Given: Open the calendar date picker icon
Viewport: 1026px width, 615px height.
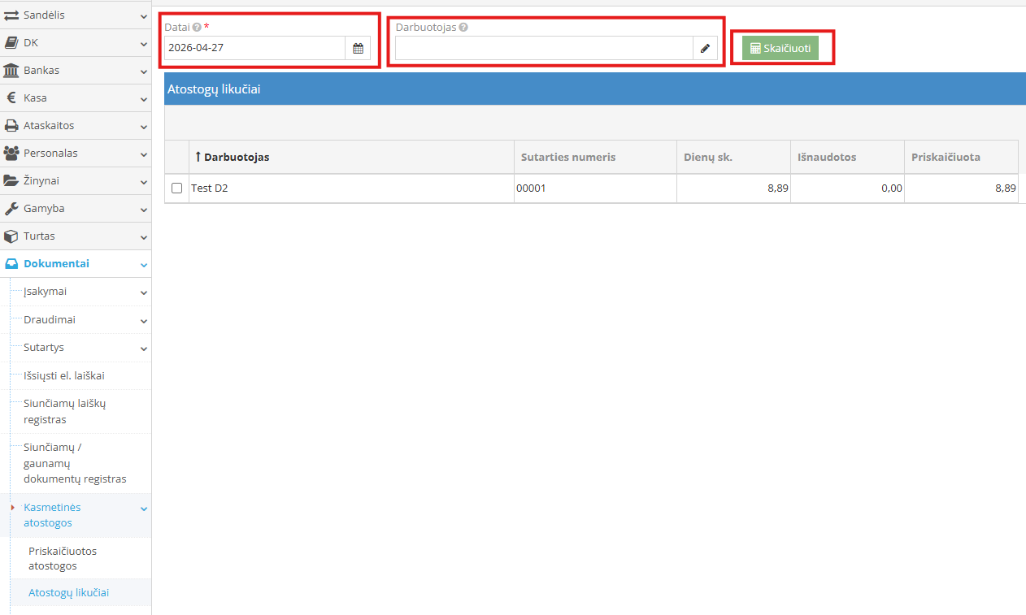Looking at the screenshot, I should [358, 48].
